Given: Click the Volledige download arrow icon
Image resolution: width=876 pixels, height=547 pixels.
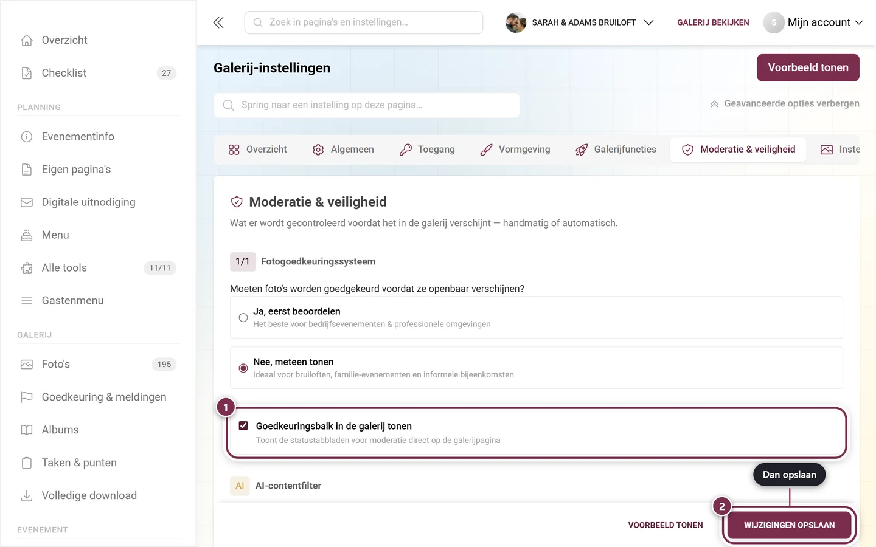Looking at the screenshot, I should point(27,496).
